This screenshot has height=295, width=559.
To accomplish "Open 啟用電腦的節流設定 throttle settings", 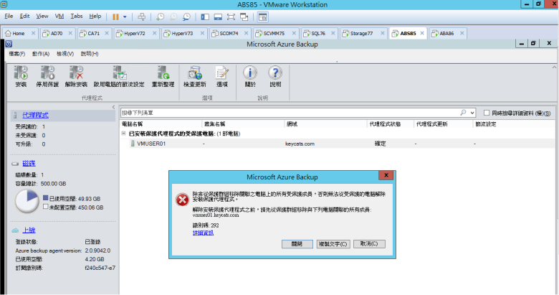I will coord(119,73).
